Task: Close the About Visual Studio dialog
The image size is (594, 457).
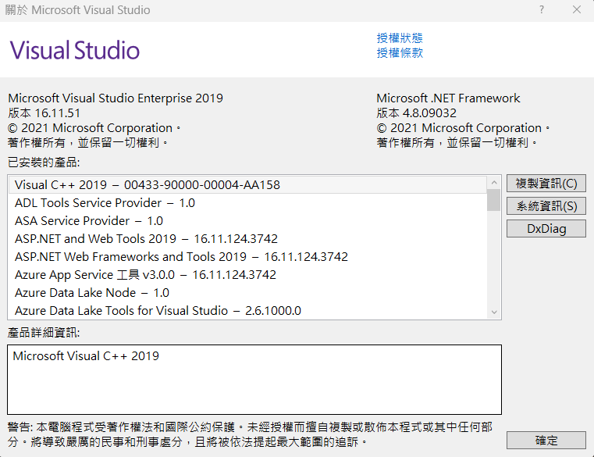Action: [x=576, y=10]
